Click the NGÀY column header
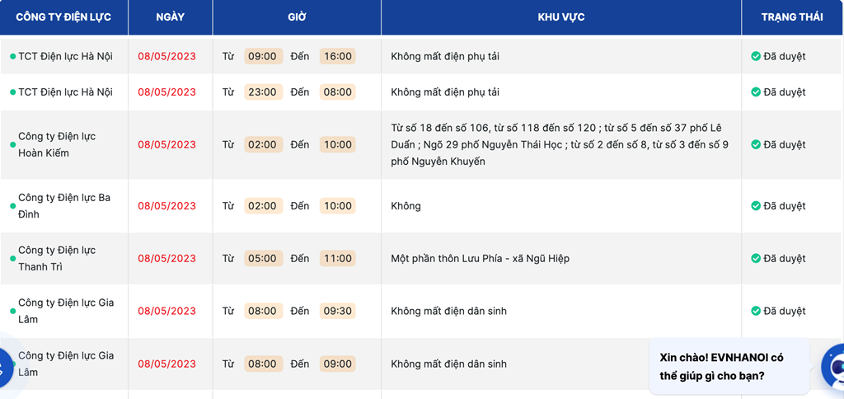This screenshot has width=844, height=399. pyautogui.click(x=170, y=17)
